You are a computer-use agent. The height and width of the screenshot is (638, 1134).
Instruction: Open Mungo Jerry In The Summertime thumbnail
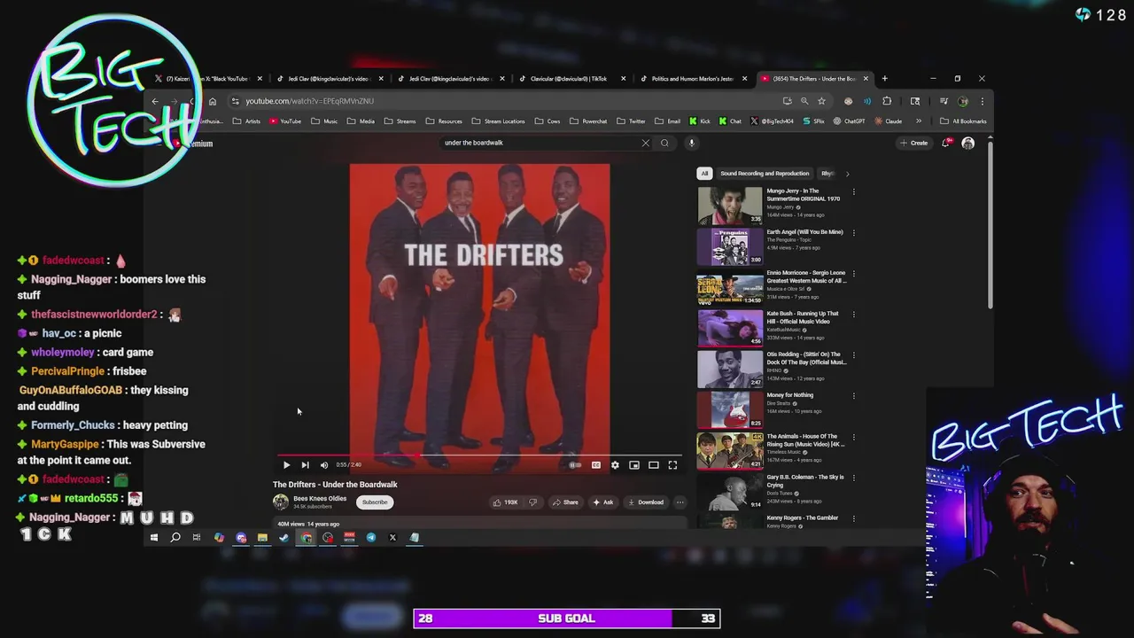pos(730,206)
